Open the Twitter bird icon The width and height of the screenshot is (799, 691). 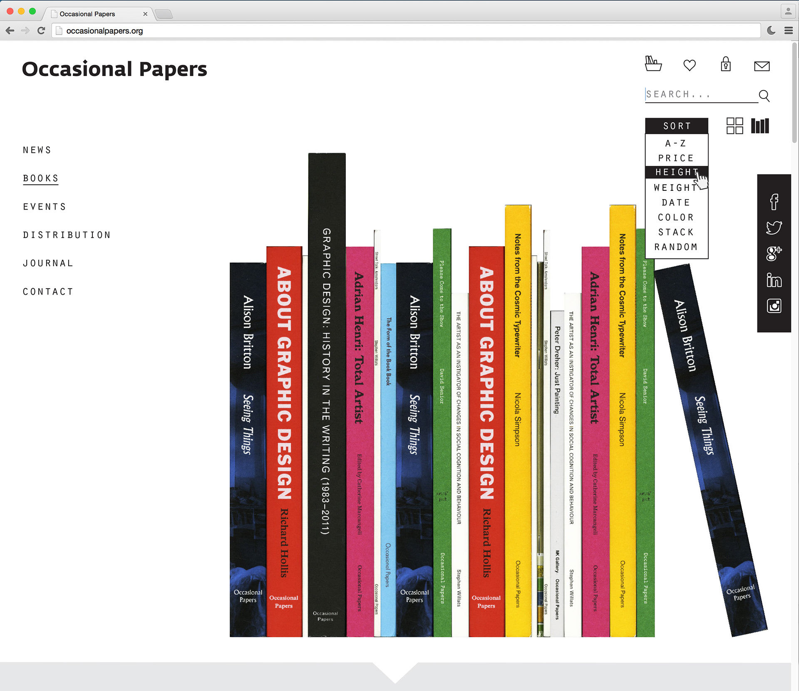point(774,227)
